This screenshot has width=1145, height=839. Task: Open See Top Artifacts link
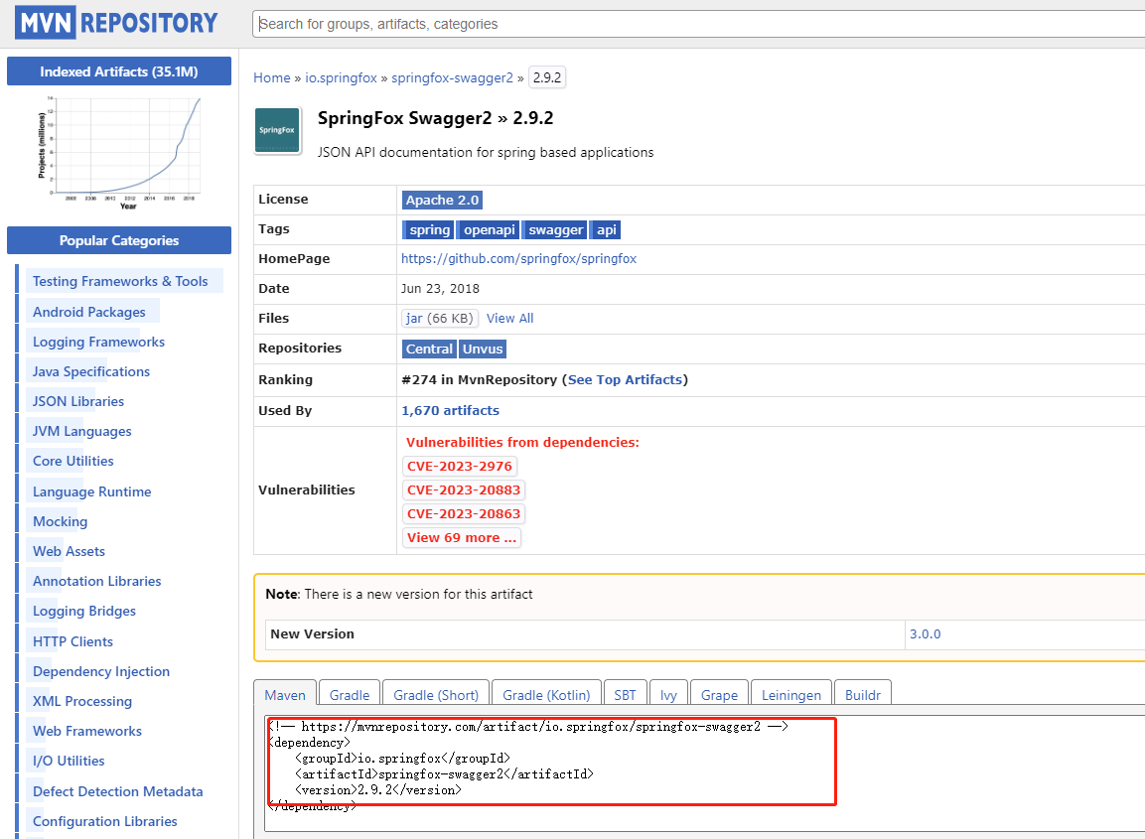pos(625,379)
